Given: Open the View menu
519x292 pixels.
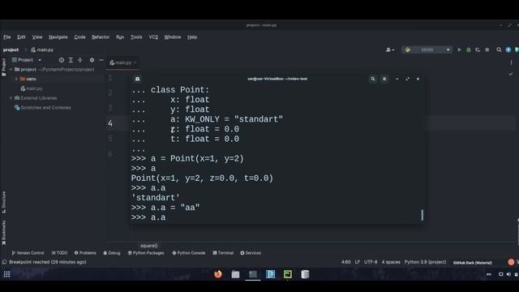Looking at the screenshot, I should 37,37.
